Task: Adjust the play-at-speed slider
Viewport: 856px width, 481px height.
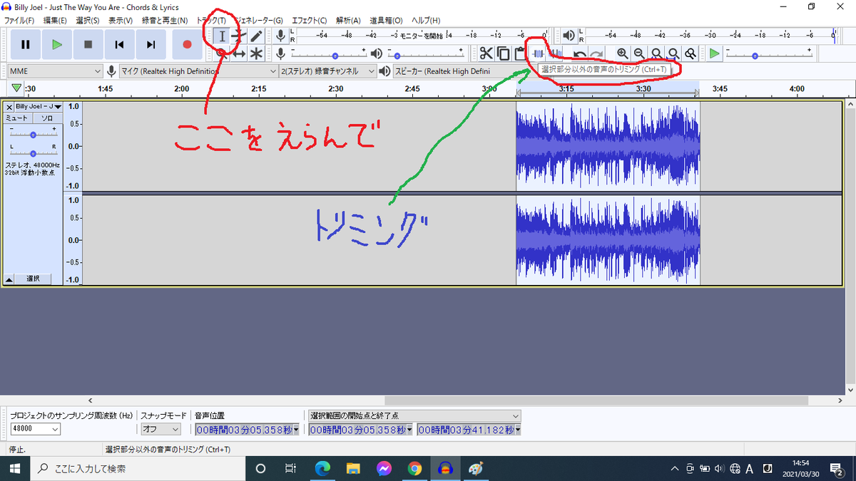Action: click(x=769, y=53)
